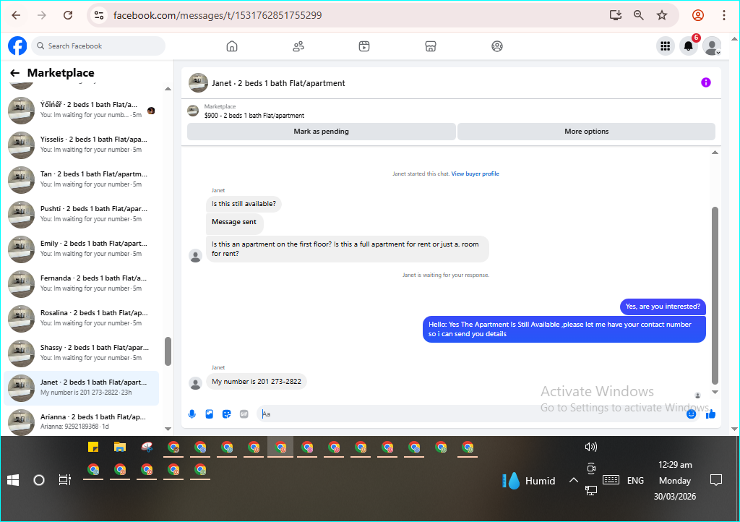Open the Arianna conversation
This screenshot has width=740, height=522.
[x=81, y=422]
